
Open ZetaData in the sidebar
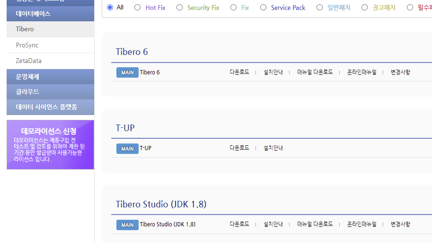tap(51, 61)
